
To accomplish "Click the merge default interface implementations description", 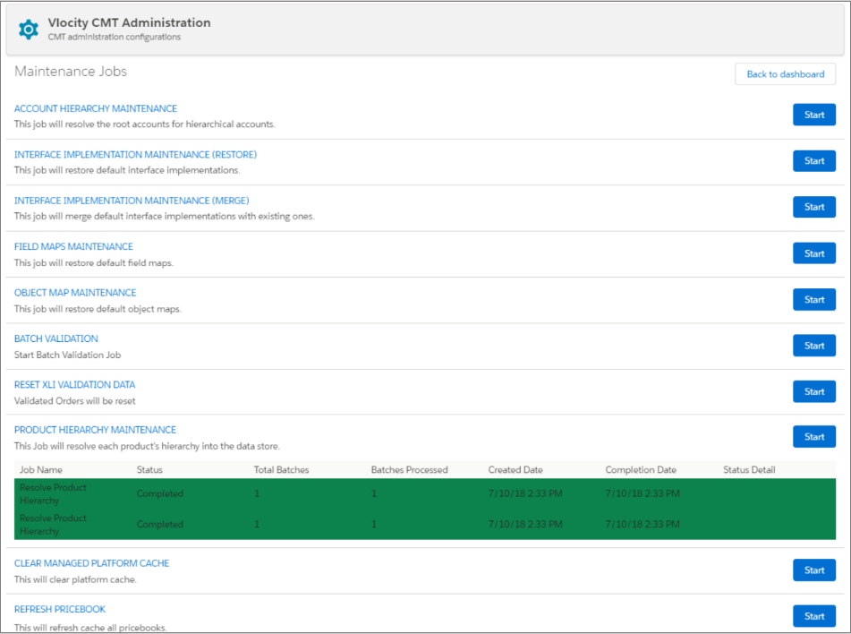I will click(x=164, y=217).
